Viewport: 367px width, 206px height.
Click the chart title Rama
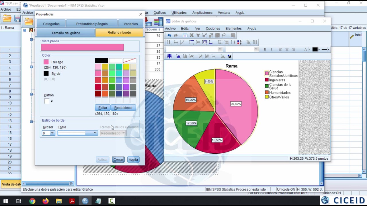[x=231, y=66]
